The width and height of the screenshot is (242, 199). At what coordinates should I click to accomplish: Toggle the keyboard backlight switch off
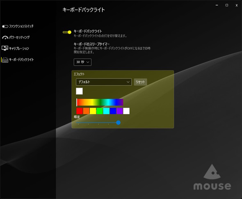point(67,32)
